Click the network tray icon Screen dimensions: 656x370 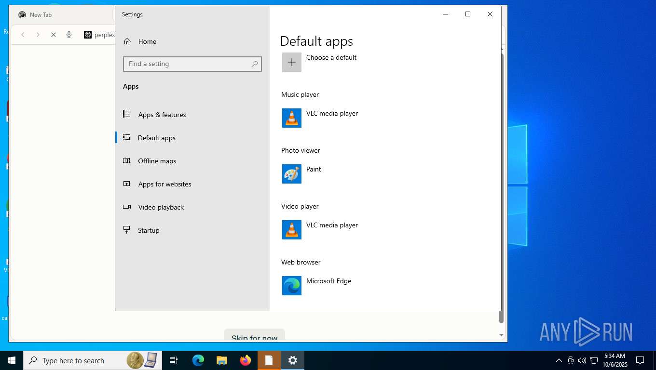594,360
